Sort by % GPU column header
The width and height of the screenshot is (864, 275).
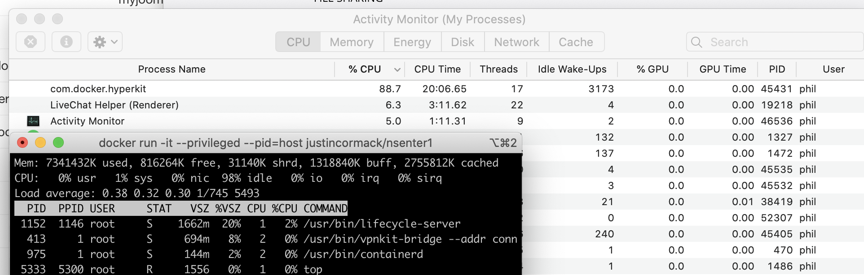point(652,69)
